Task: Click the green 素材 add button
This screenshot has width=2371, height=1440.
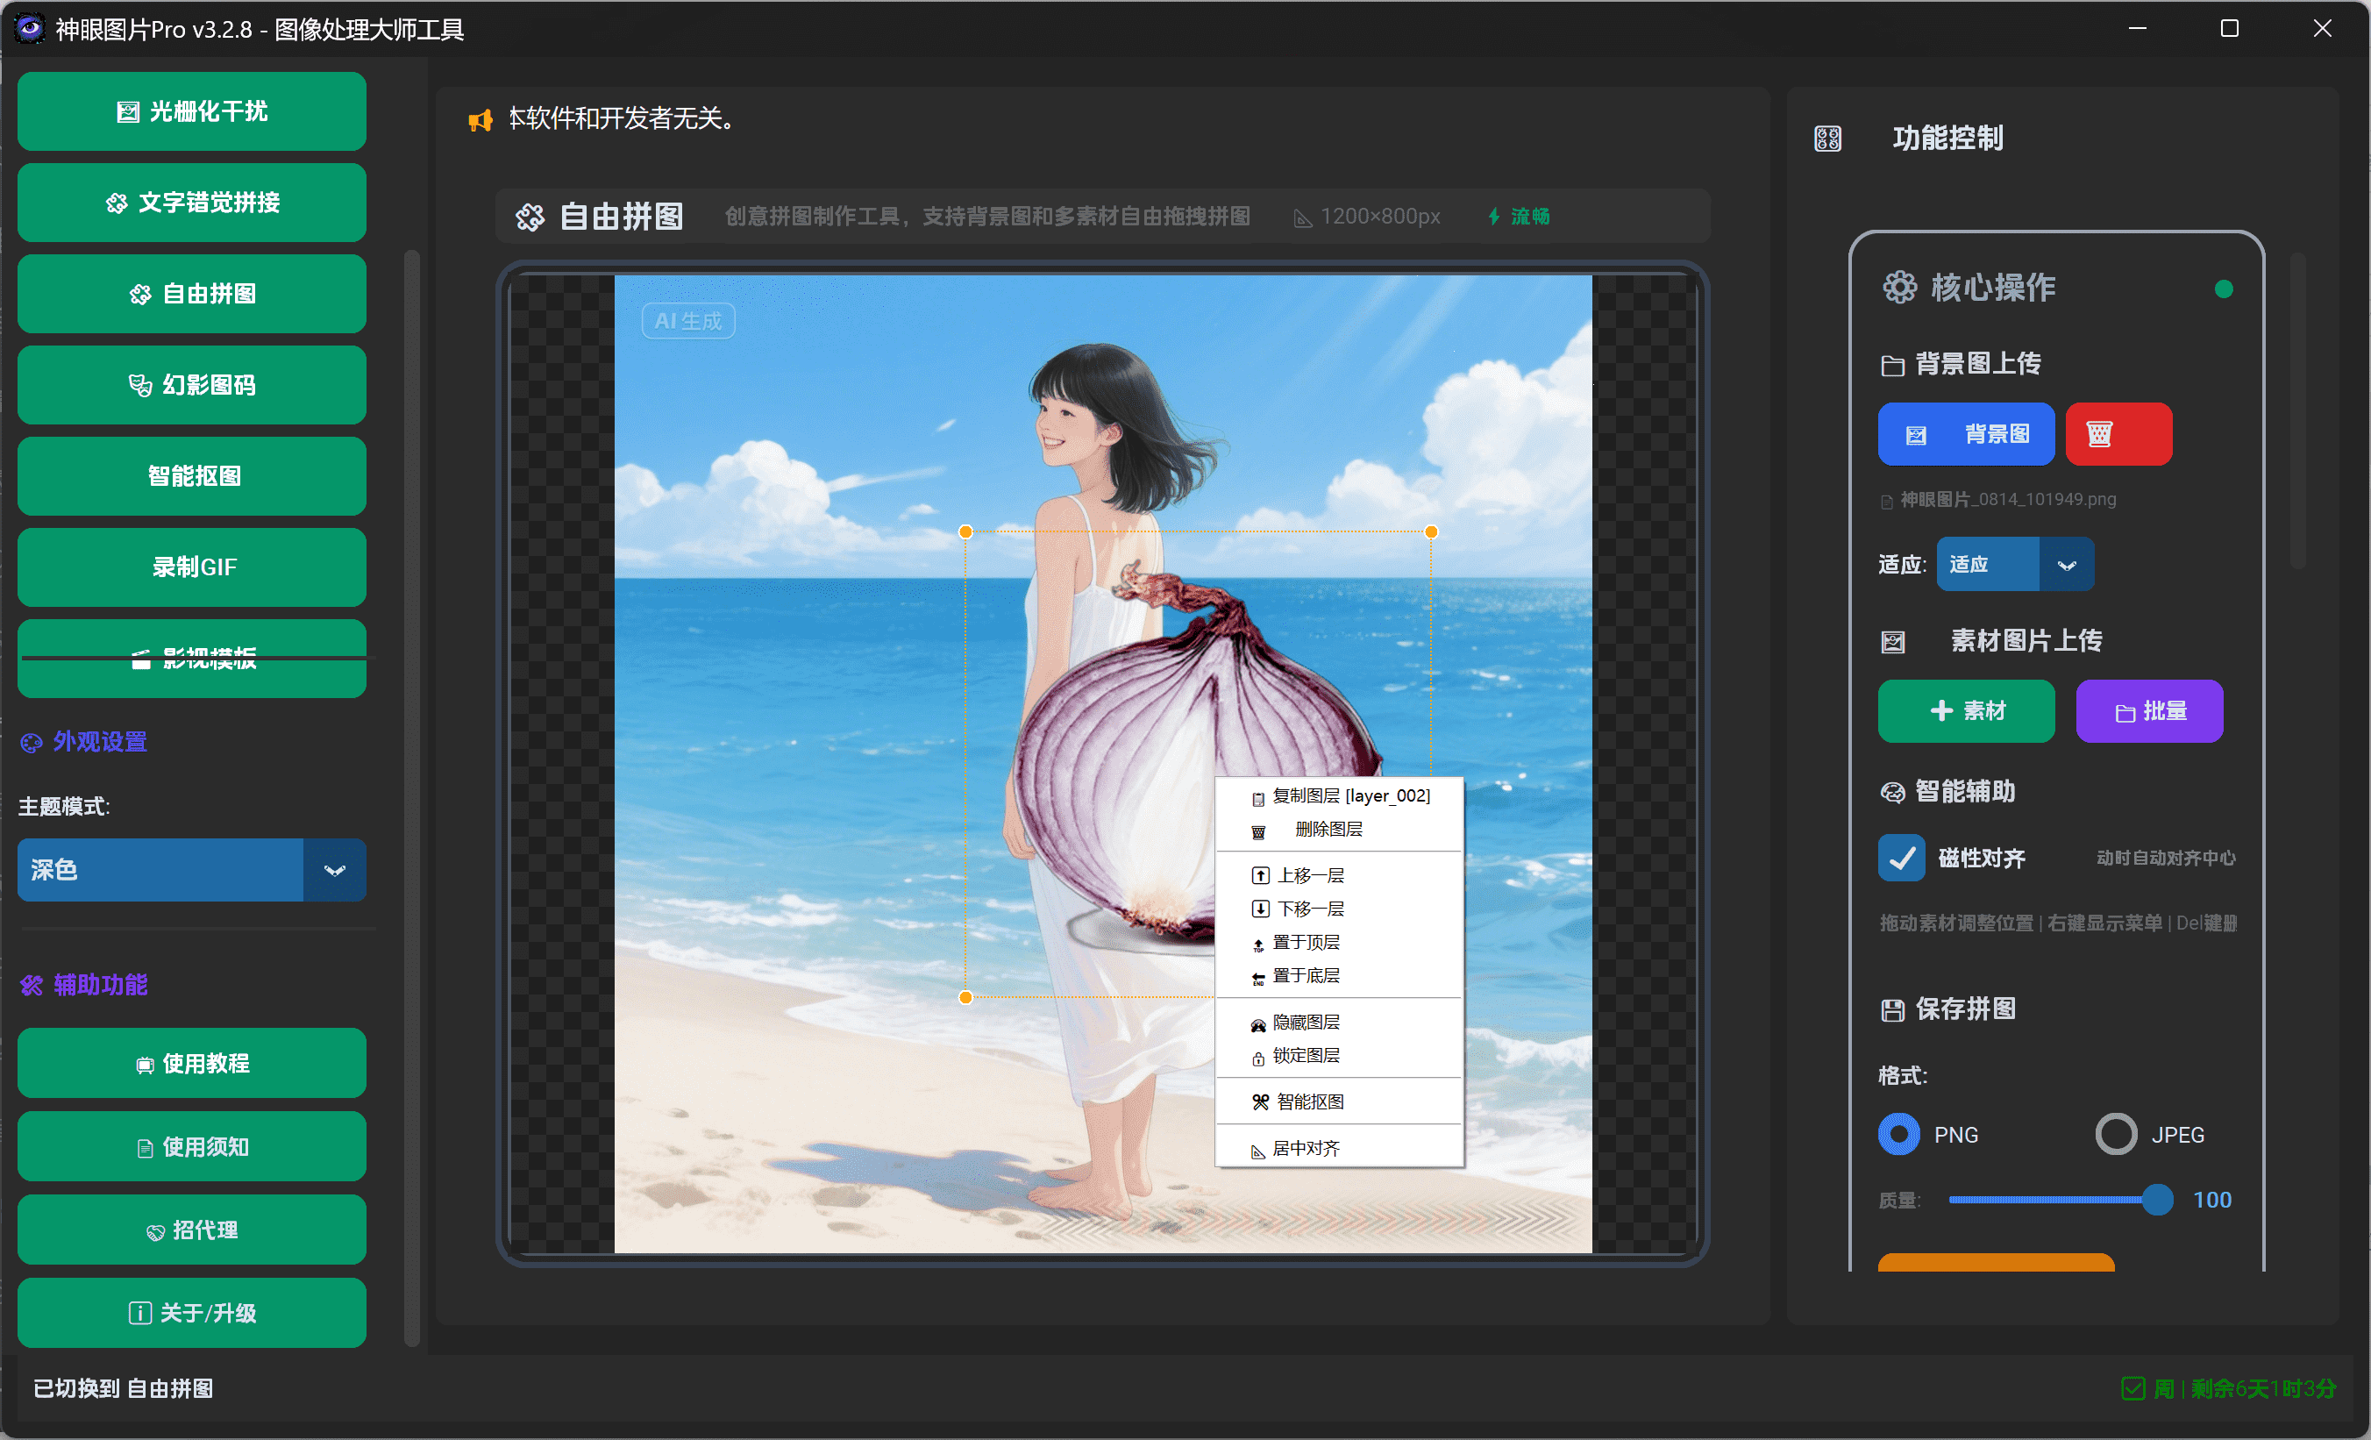Action: point(1965,710)
